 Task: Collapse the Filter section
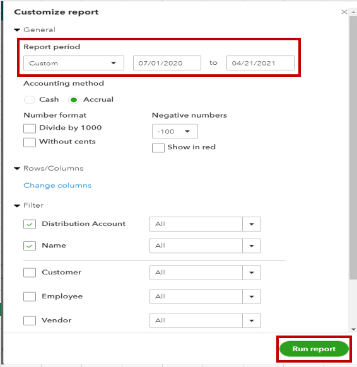coord(17,206)
